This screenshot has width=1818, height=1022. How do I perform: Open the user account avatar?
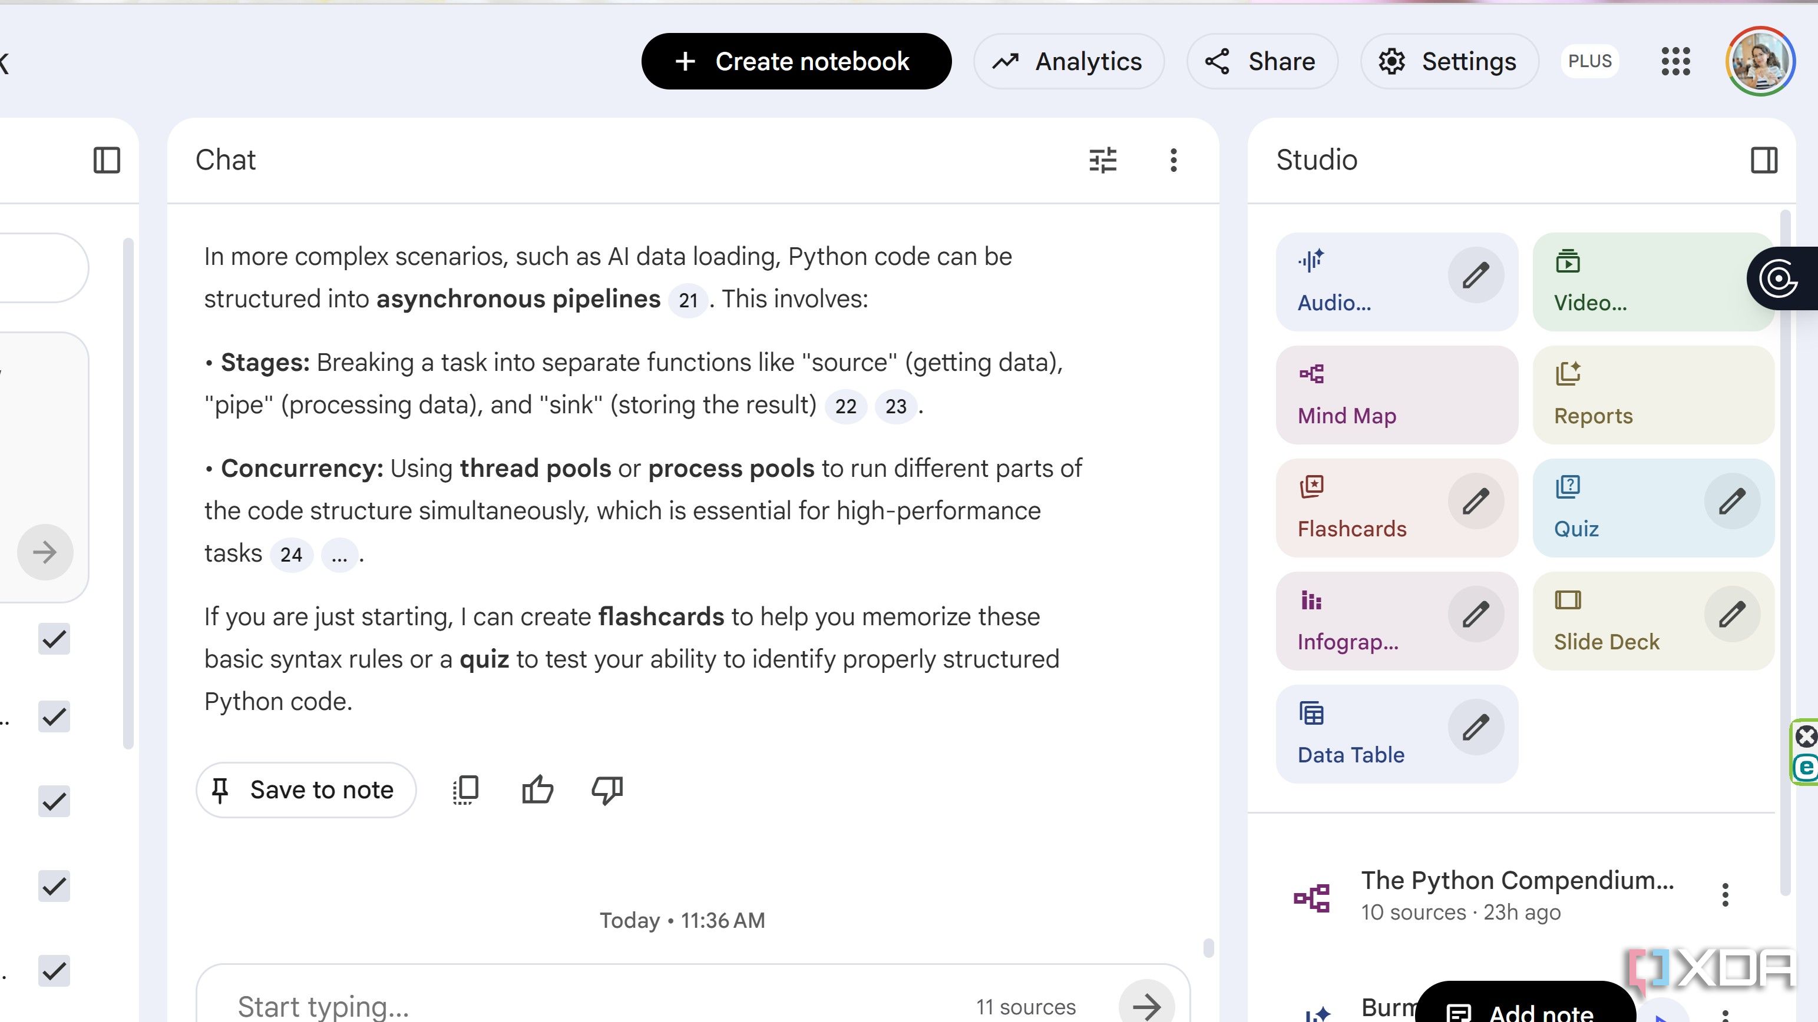click(1760, 61)
